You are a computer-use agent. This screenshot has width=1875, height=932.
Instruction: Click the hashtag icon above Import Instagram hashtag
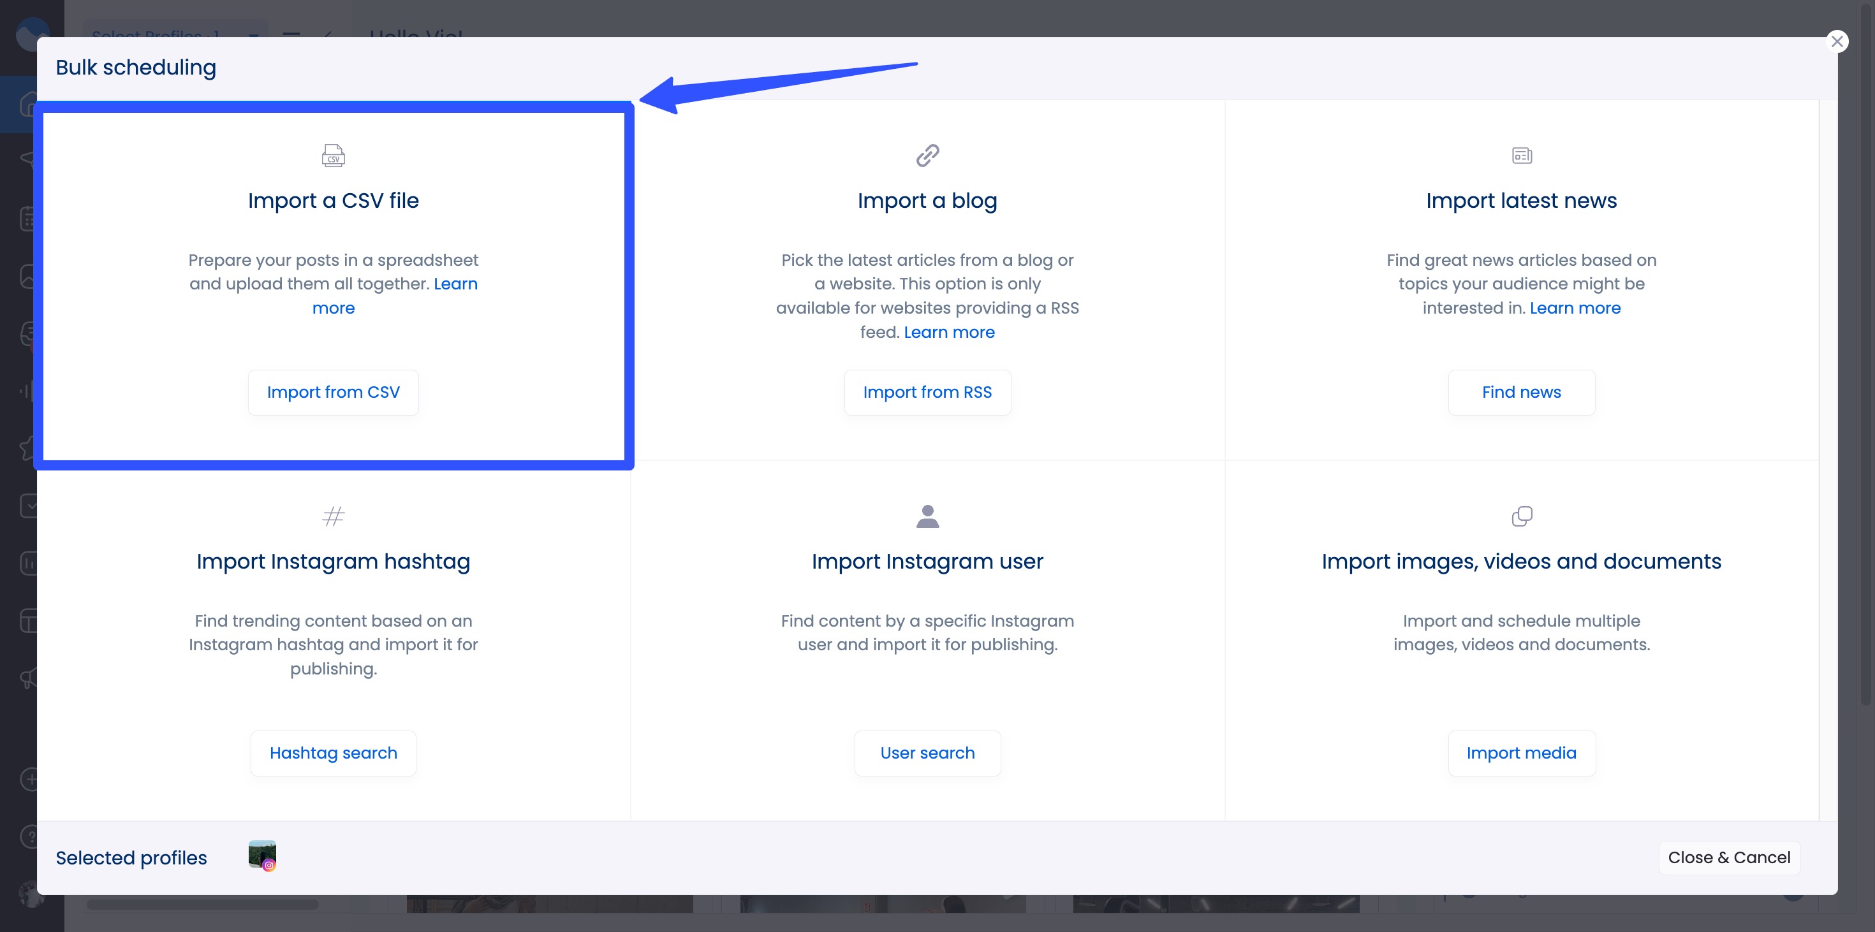click(334, 516)
